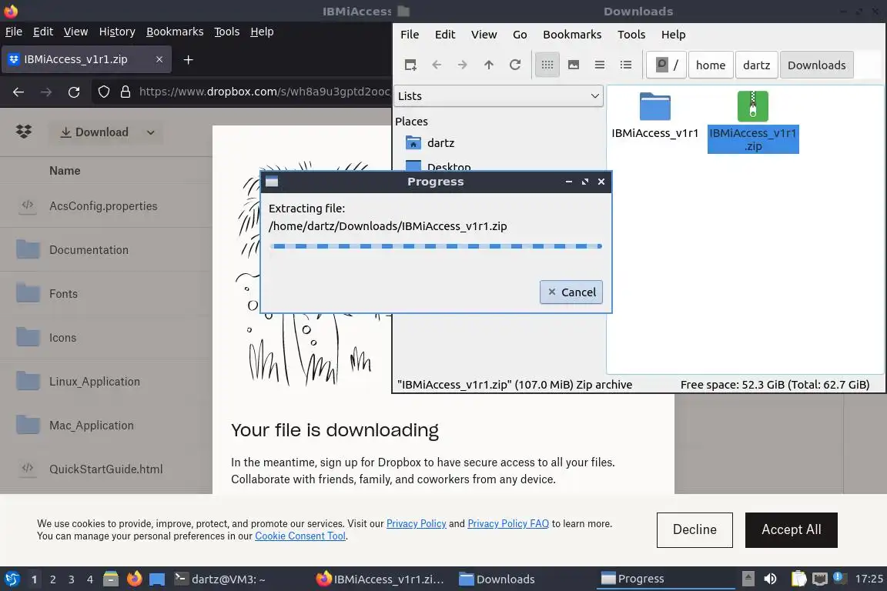The width and height of the screenshot is (887, 591).
Task: Click the Dropbox logo icon
Action: 24,132
